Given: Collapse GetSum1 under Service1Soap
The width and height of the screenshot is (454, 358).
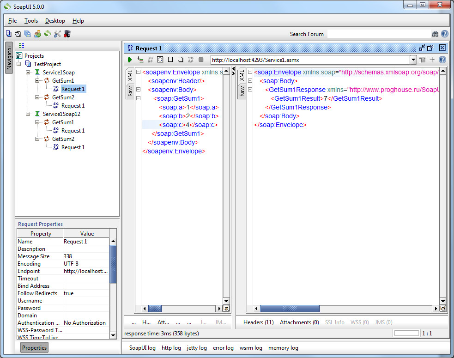Looking at the screenshot, I should click(x=37, y=81).
